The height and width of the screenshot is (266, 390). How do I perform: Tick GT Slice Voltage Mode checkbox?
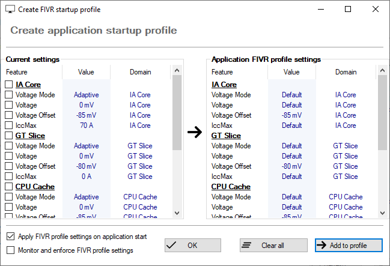pyautogui.click(x=8, y=146)
